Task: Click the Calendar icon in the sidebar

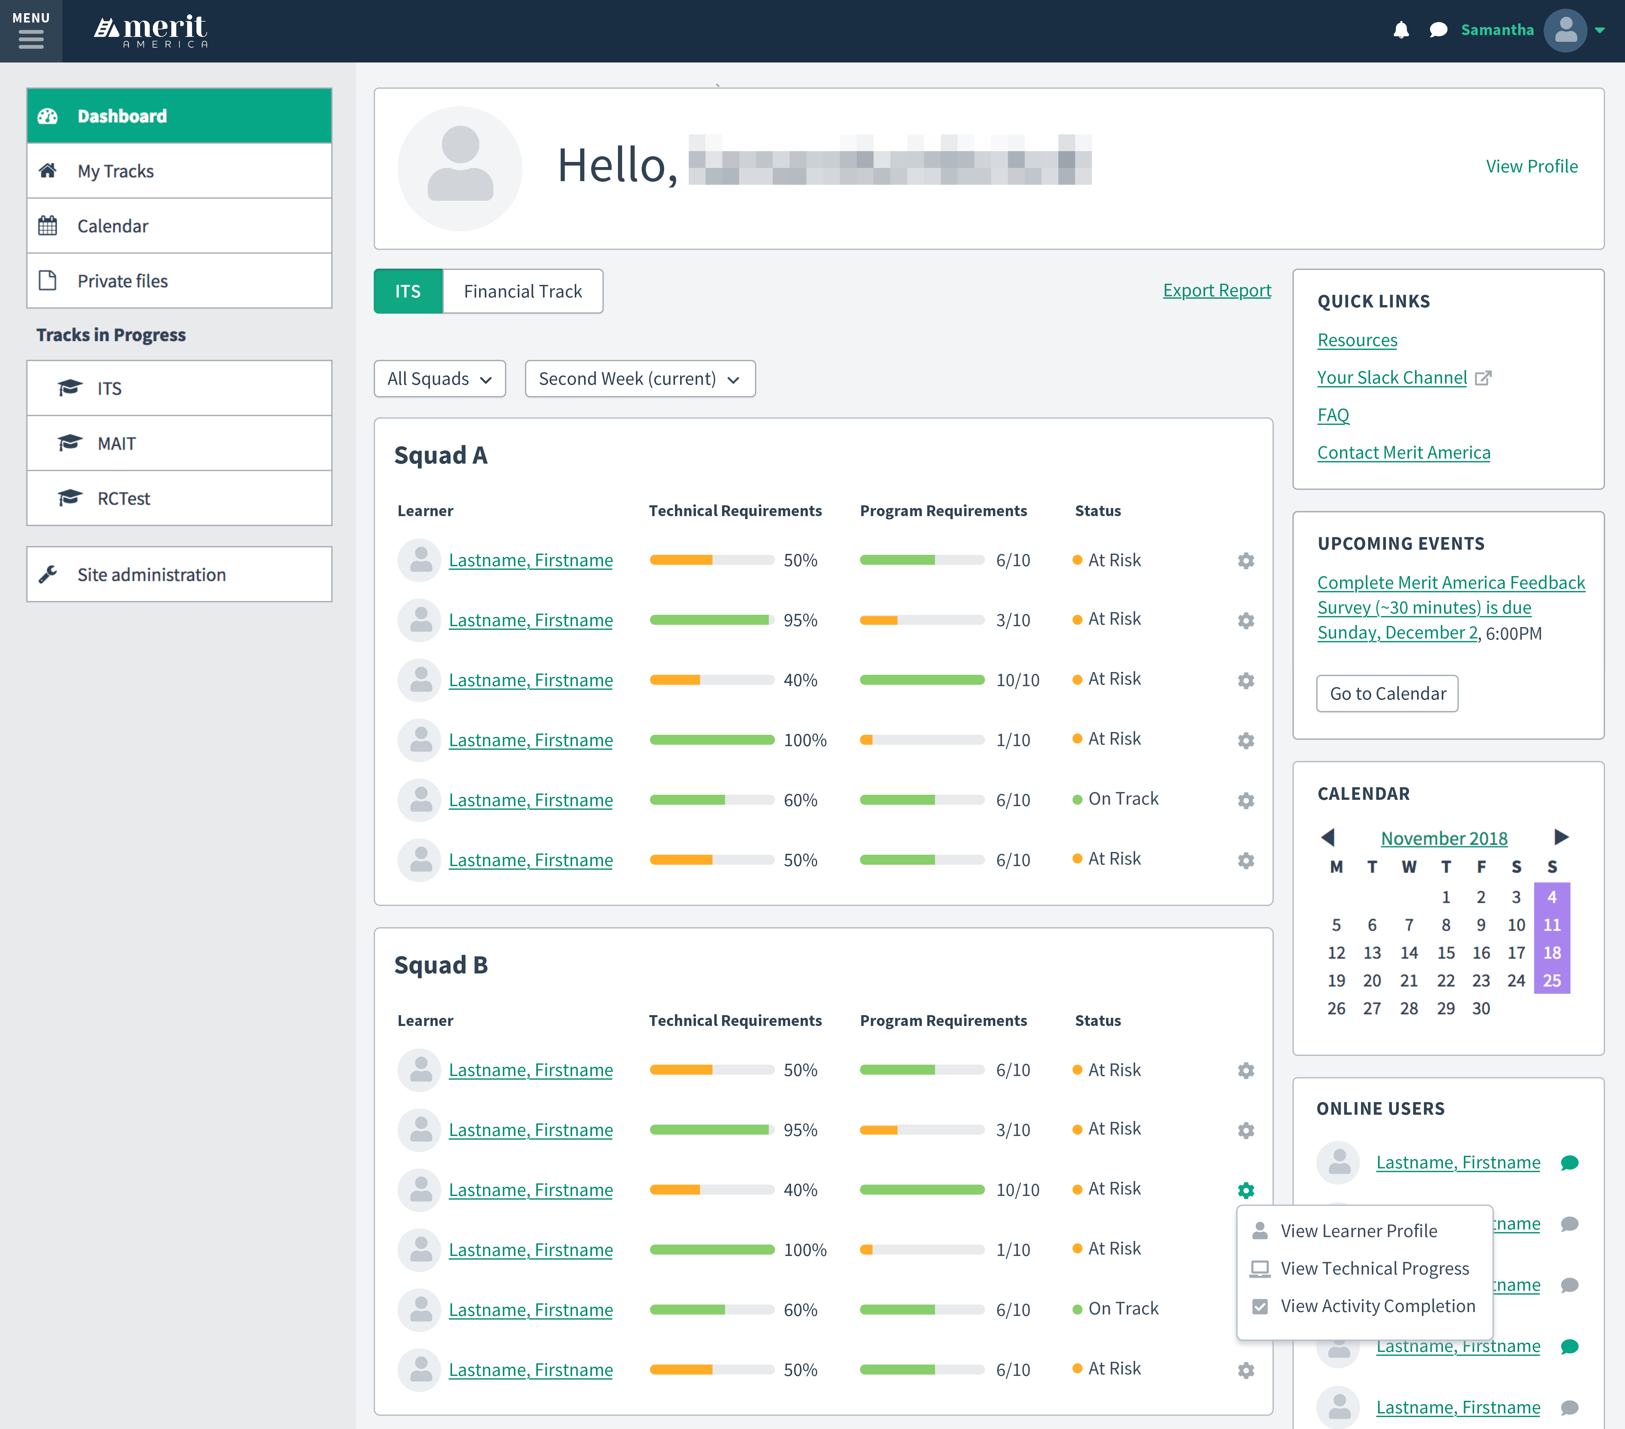Action: pos(48,226)
